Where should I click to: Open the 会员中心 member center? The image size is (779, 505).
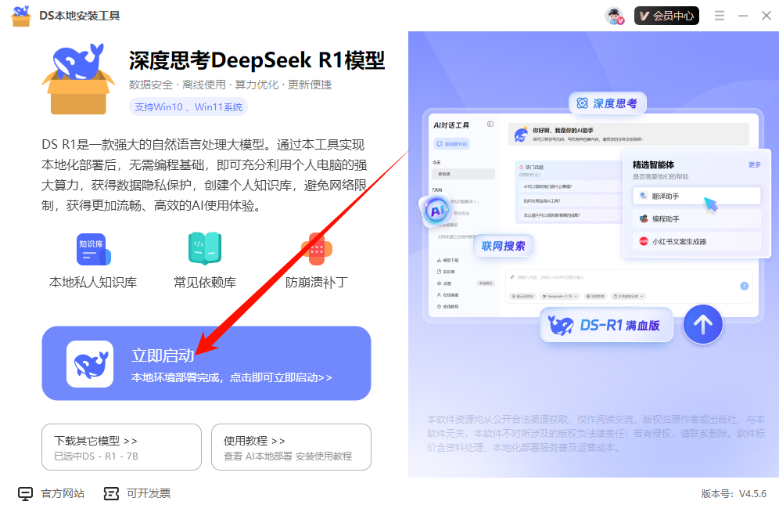pos(666,16)
